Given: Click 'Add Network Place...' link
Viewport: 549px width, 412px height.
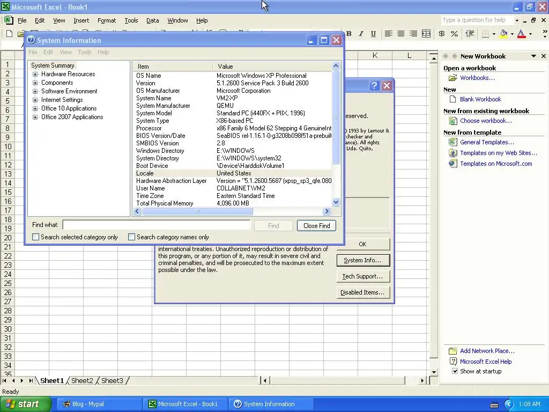Looking at the screenshot, I should pyautogui.click(x=487, y=351).
